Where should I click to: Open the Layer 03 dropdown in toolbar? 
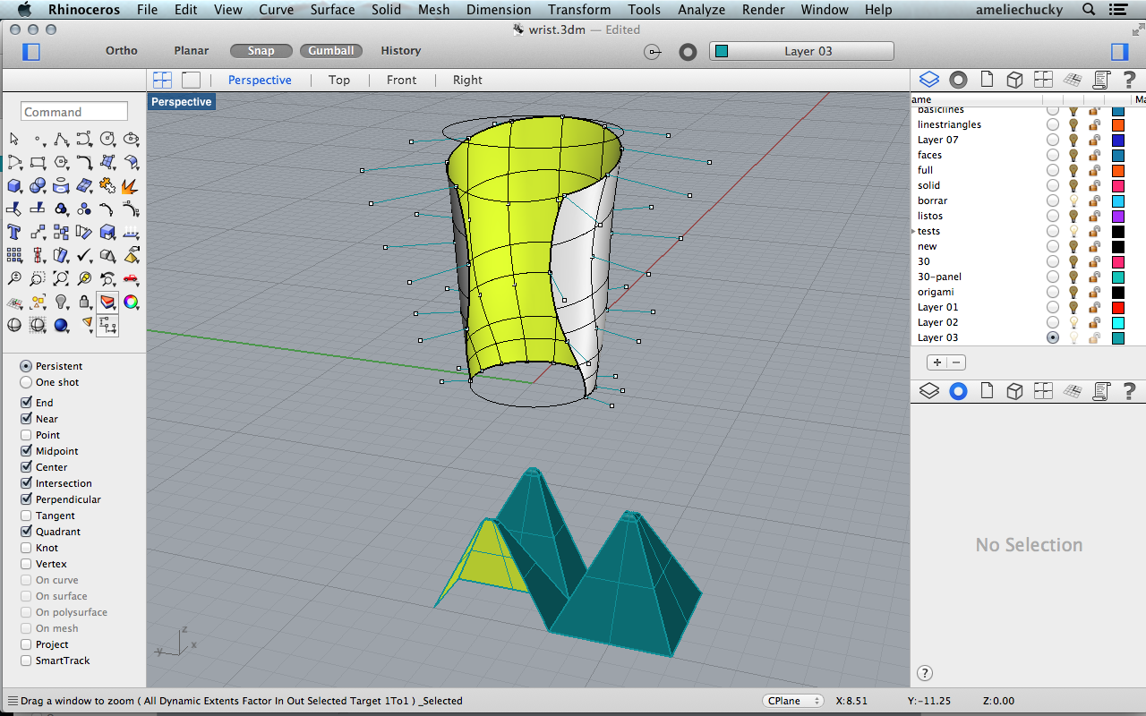point(801,51)
